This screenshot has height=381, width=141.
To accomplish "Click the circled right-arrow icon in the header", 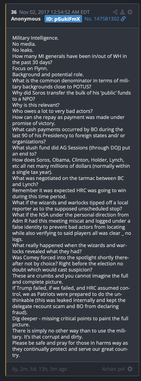I will 130,12.
